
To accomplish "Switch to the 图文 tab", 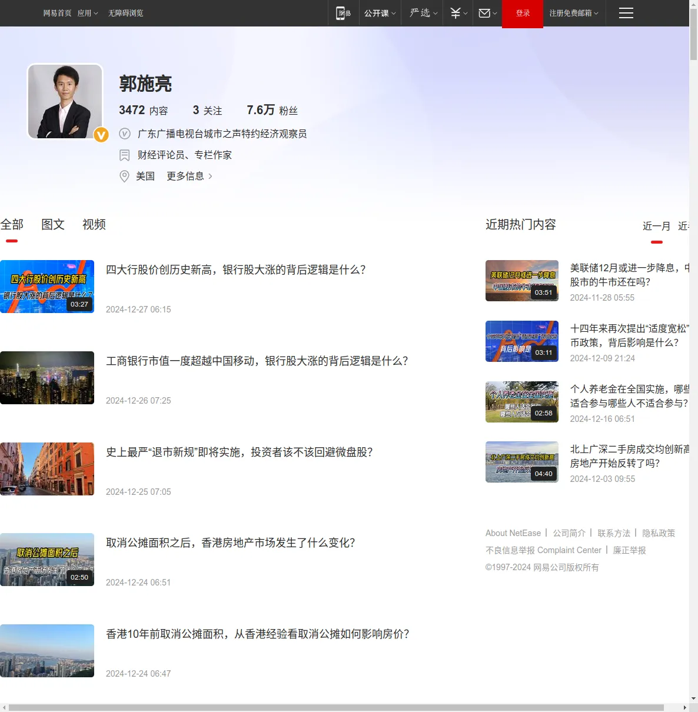I will (53, 224).
